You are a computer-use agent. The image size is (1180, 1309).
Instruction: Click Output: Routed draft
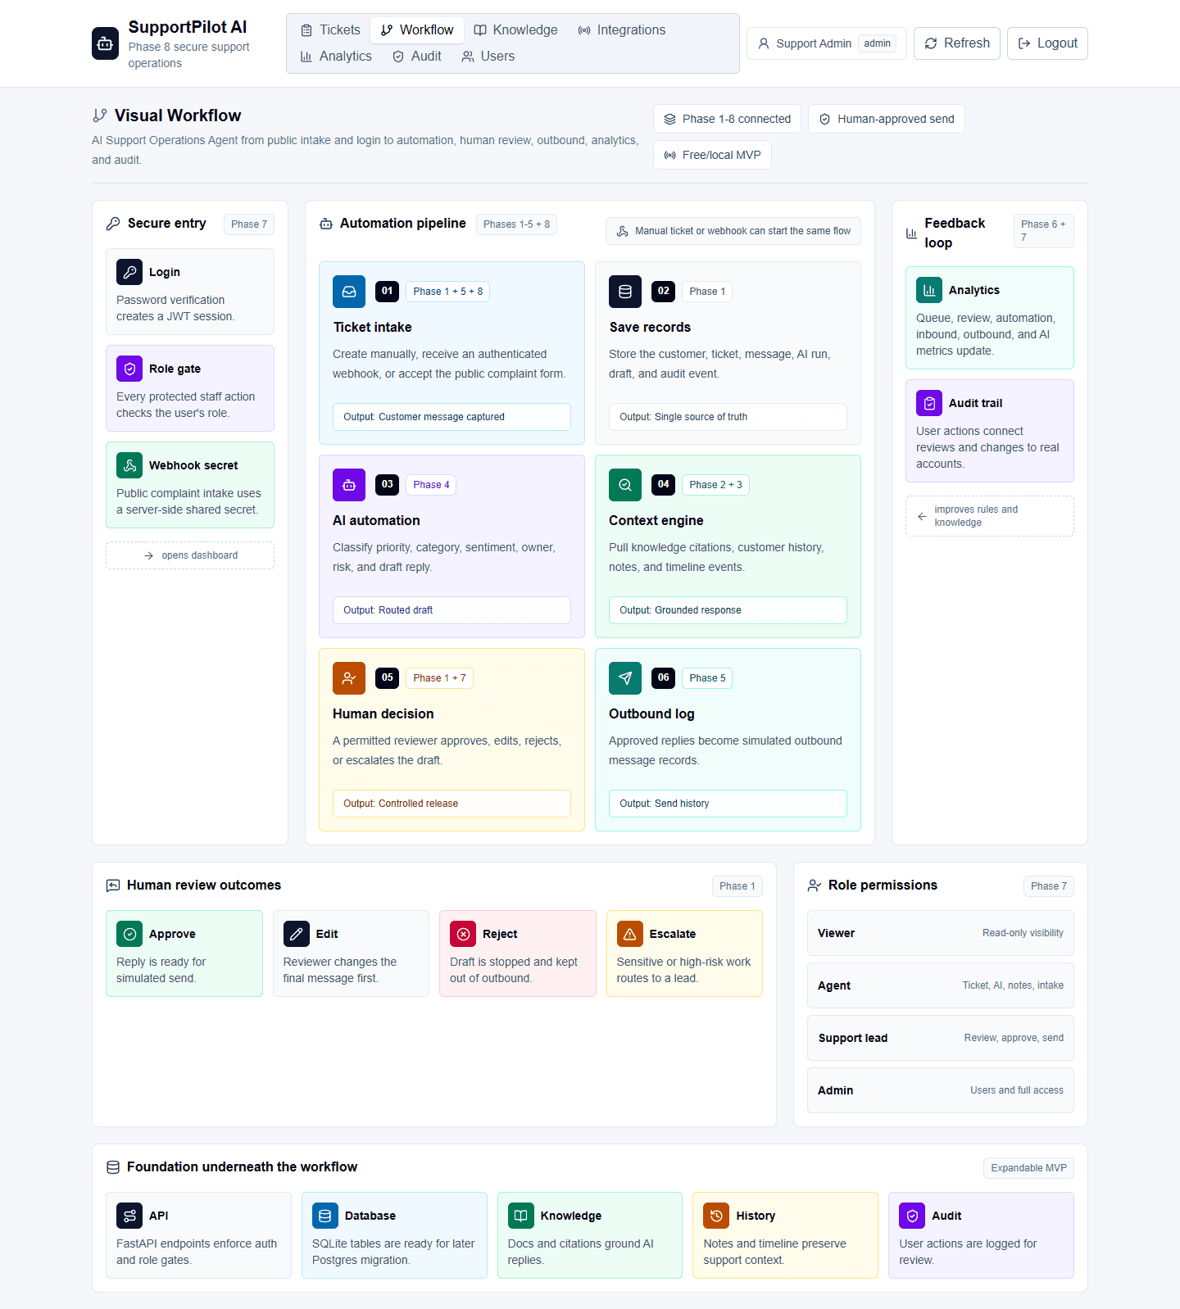click(x=452, y=610)
